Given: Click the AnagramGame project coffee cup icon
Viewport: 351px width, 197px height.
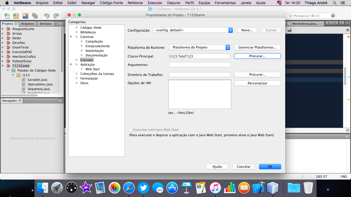Looking at the screenshot, I should click(8, 29).
